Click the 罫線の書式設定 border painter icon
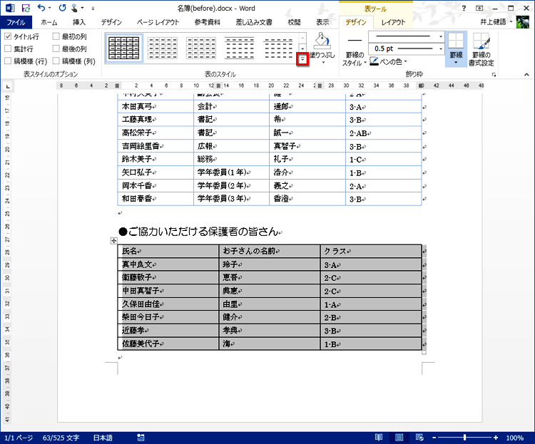535x444 pixels. pos(481,41)
